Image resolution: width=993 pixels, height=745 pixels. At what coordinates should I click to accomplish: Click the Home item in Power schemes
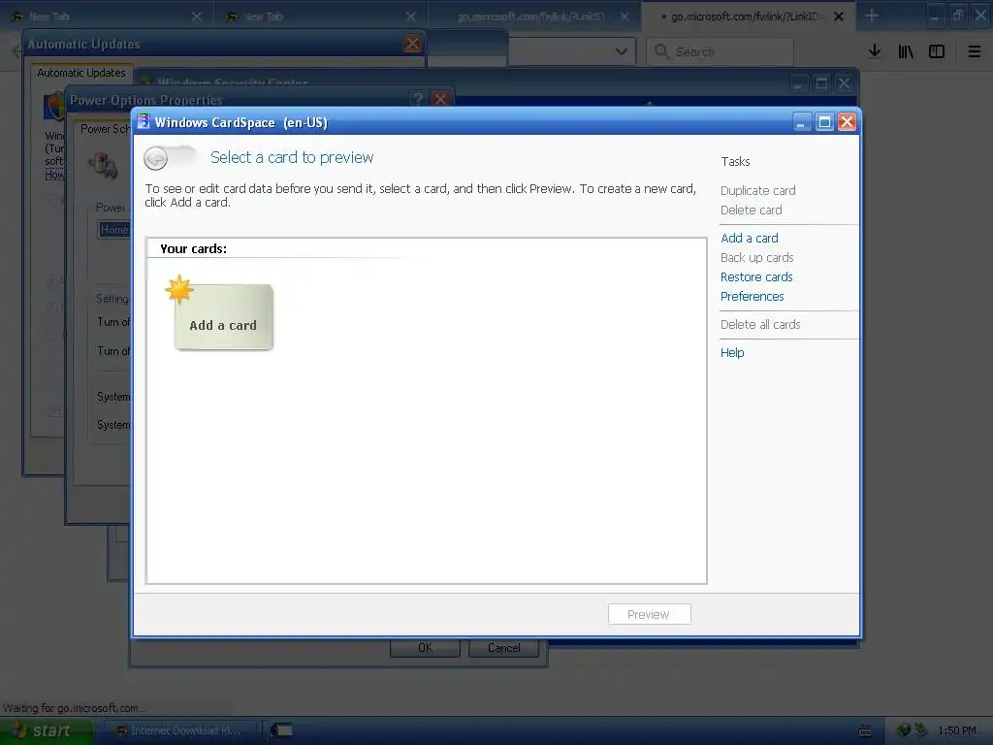pos(114,230)
